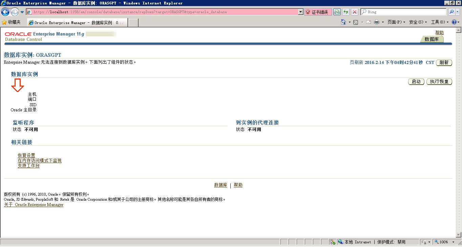The width and height of the screenshot is (462, 247).
Task: Click the URL address bar field
Action: [x=162, y=12]
